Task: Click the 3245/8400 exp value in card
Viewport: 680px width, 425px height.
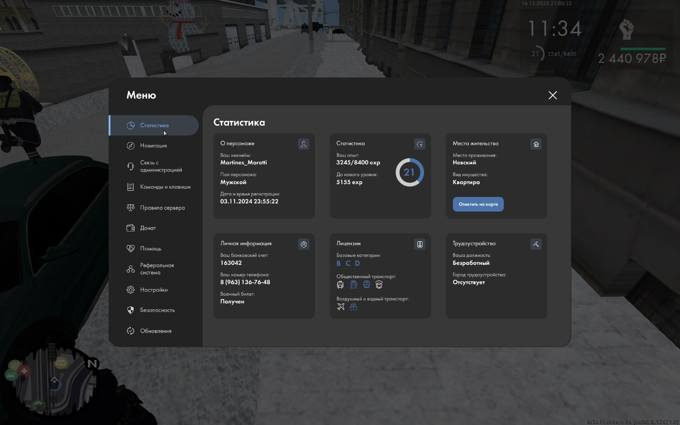Action: (x=358, y=162)
